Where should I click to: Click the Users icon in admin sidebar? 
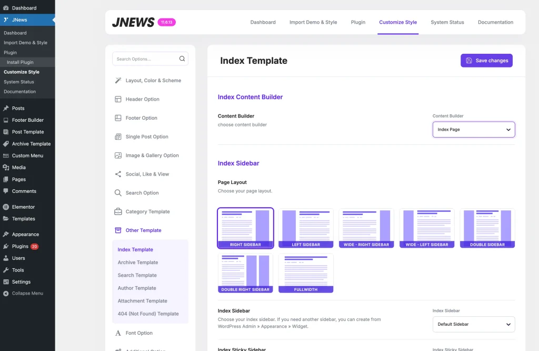pos(6,258)
